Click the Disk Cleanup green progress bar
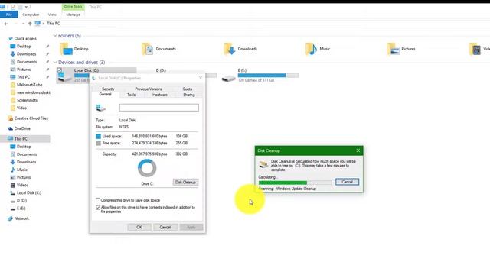This screenshot has height=275, width=490. point(295,183)
